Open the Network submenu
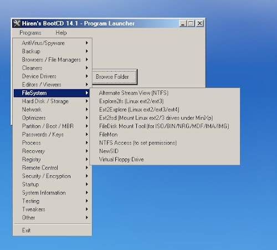Image resolution: width=277 pixels, height=250 pixels. [x=52, y=109]
